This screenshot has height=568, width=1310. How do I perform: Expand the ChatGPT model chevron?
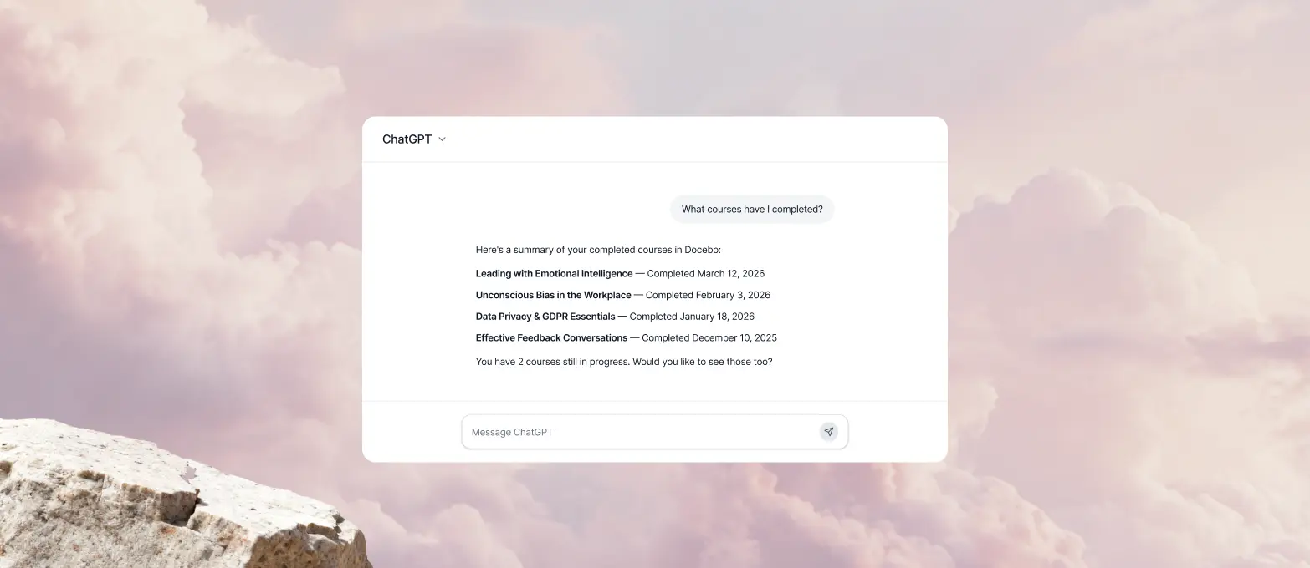click(x=443, y=139)
